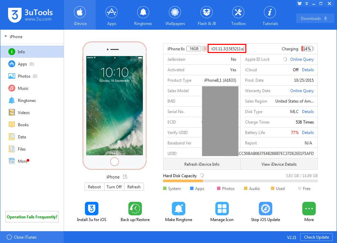Viewport: 337px width, 243px height.
Task: Click the Apple ID Lock loading spinner
Action: 285,59
